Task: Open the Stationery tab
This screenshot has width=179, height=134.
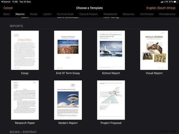Action: (x=128, y=14)
